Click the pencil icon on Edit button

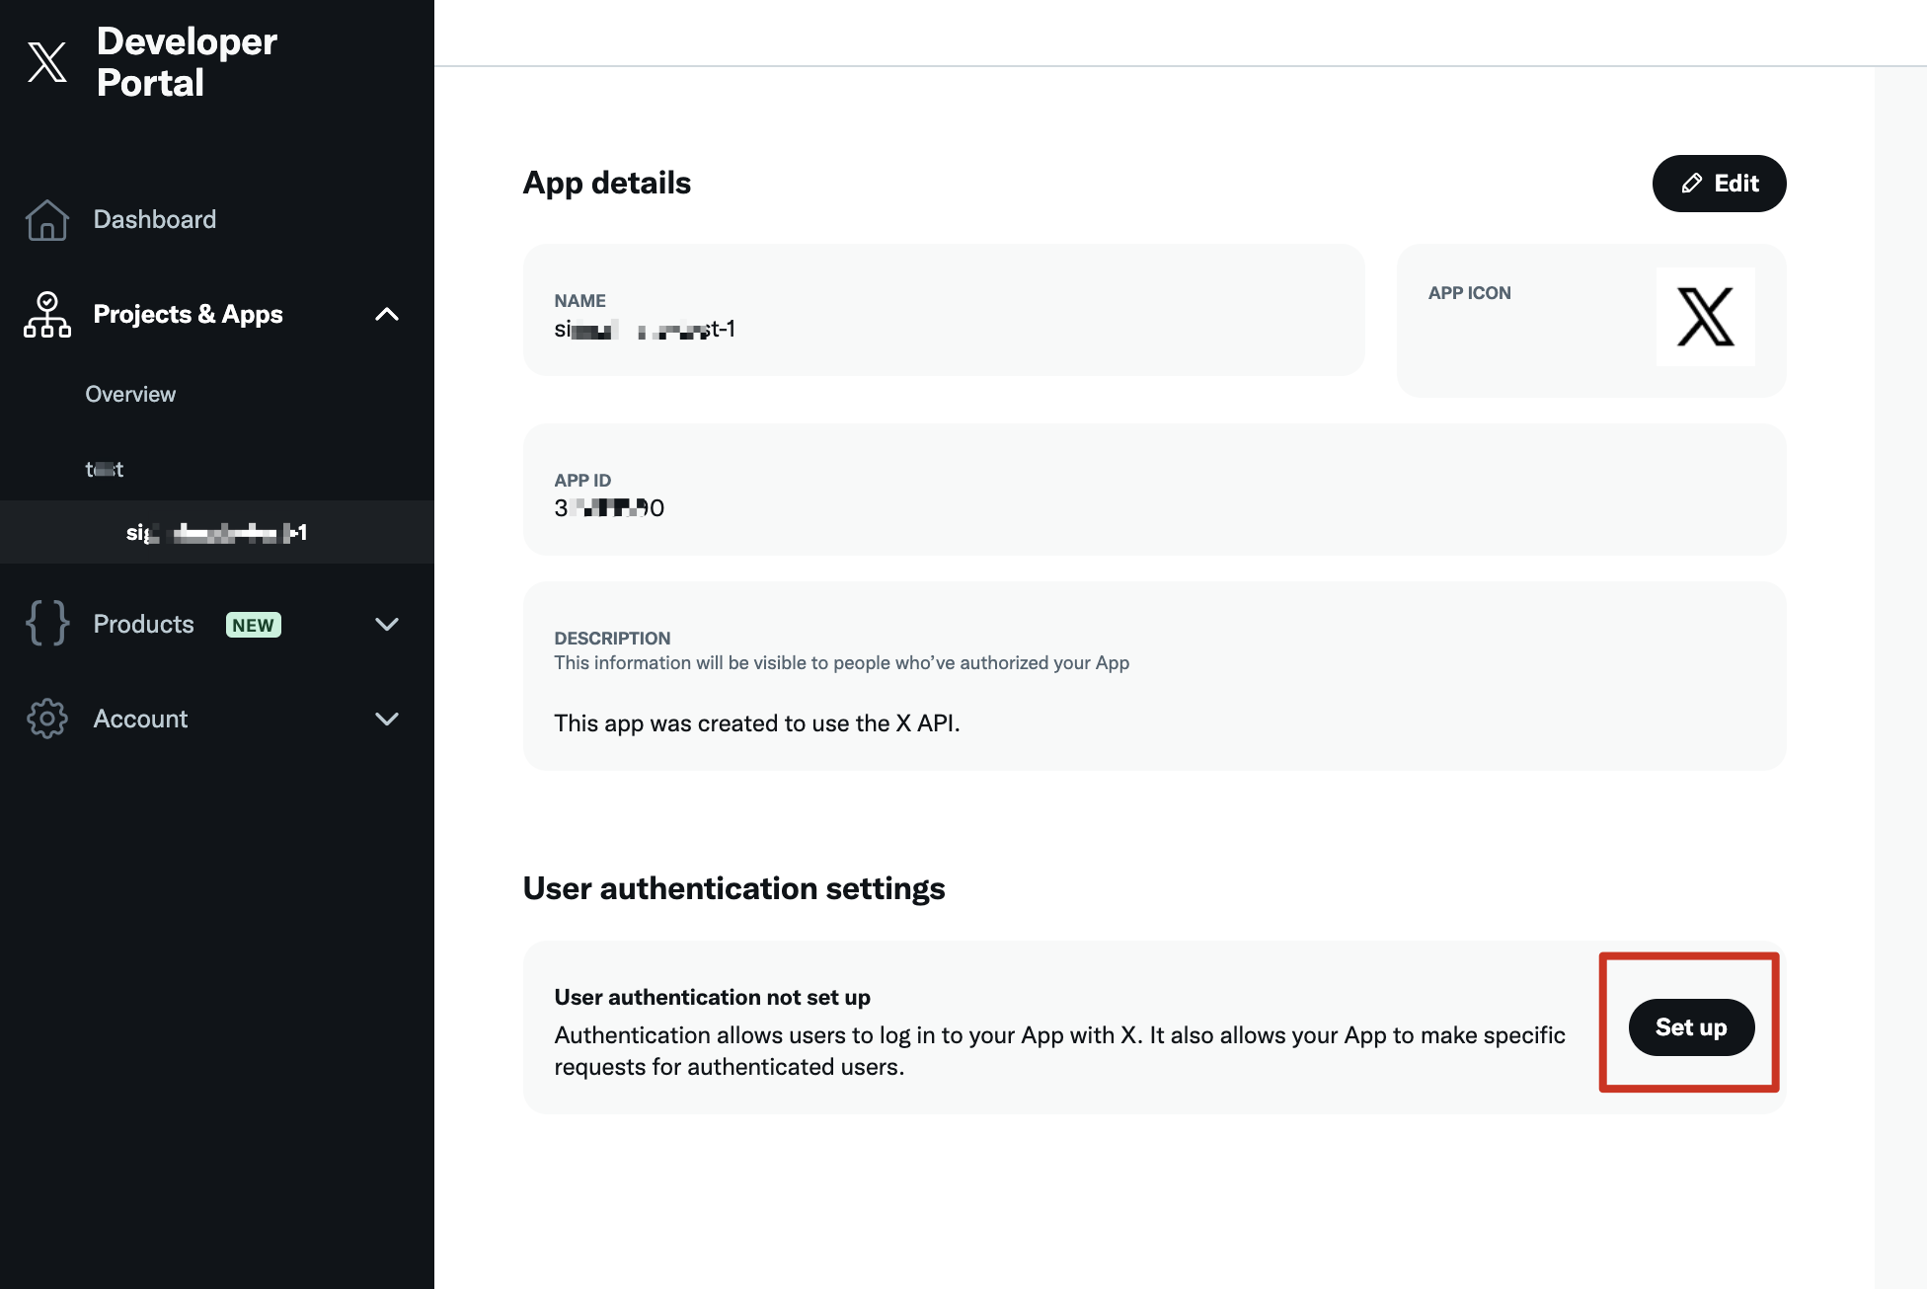point(1691,184)
